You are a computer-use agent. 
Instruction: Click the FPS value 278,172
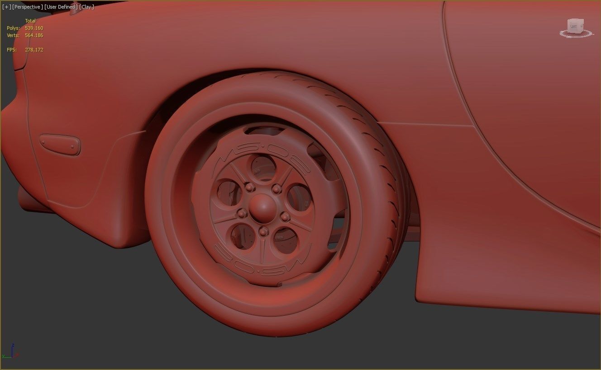click(34, 50)
